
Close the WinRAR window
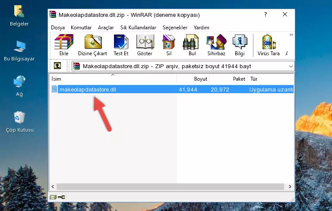tap(285, 14)
